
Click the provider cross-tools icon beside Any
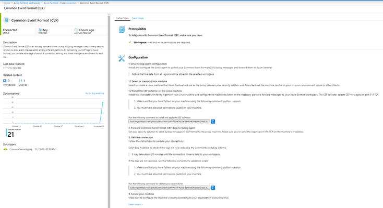[x=40, y=30]
